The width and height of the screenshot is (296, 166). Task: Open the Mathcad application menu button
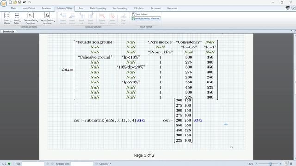4,3
